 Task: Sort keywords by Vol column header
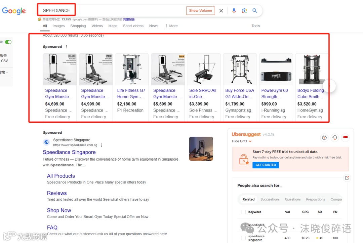[x=287, y=212]
